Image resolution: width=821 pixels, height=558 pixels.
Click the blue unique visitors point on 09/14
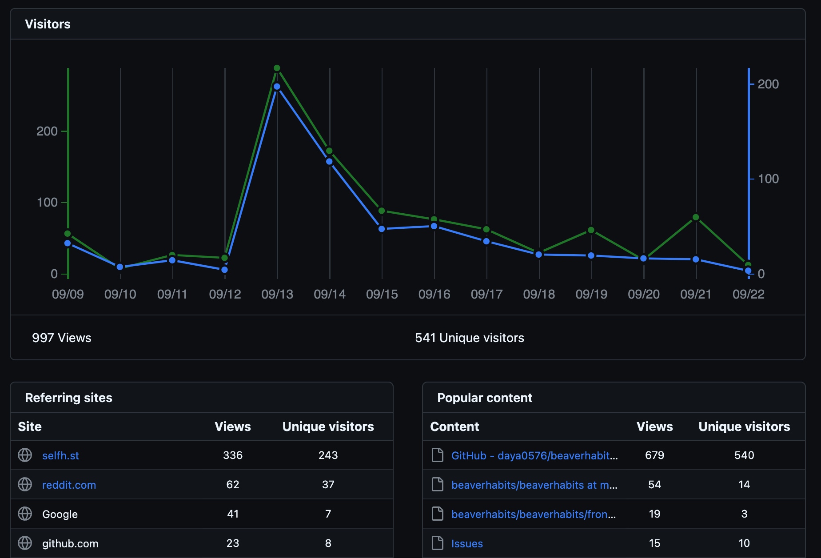click(x=329, y=162)
